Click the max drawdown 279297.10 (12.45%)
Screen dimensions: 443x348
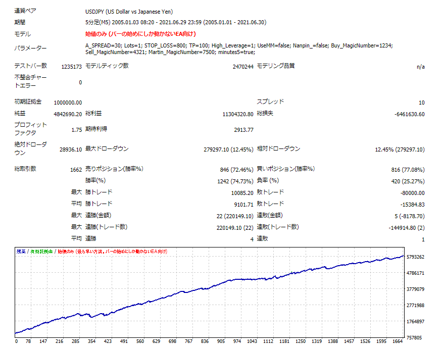pyautogui.click(x=228, y=150)
